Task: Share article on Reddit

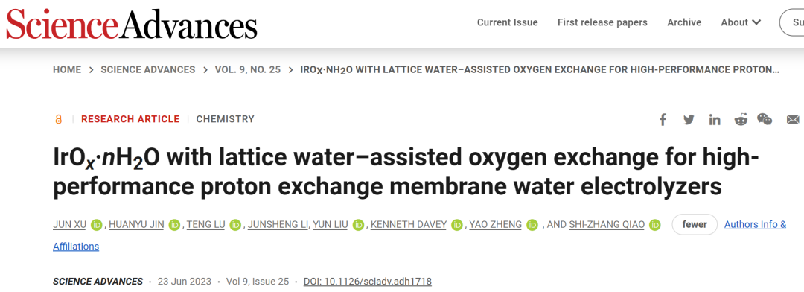Action: coord(741,120)
